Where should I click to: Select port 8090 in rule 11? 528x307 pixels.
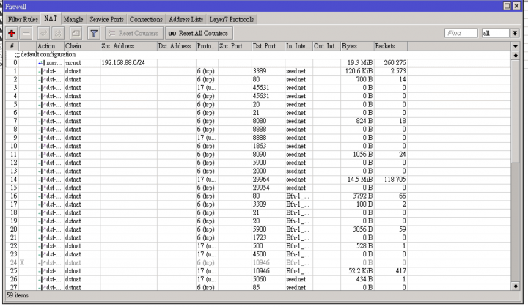point(260,155)
